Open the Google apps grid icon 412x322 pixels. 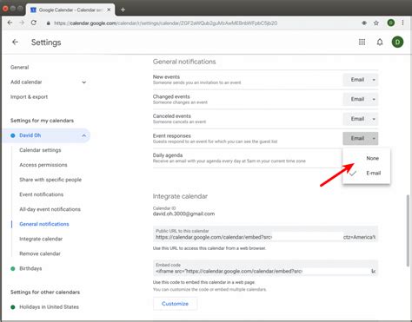(x=362, y=43)
